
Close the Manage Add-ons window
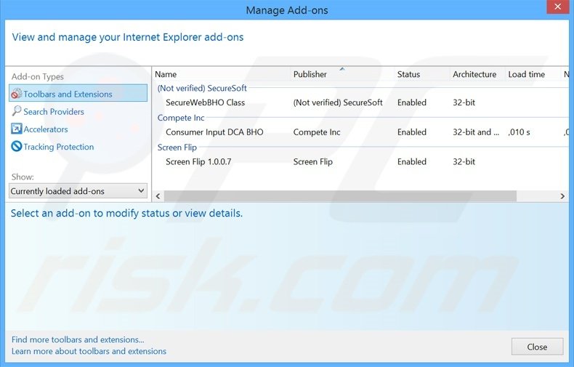pos(557,7)
